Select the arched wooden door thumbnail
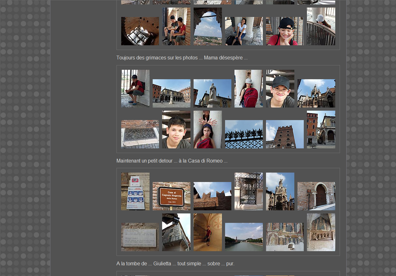Screen dimensions: 396x276 tap(316, 196)
